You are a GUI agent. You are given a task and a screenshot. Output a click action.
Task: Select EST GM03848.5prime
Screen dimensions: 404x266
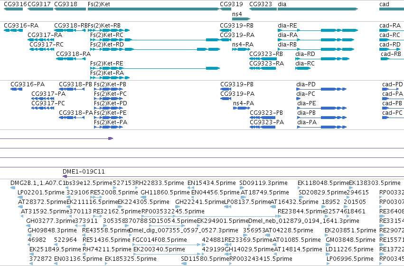tap(350, 240)
